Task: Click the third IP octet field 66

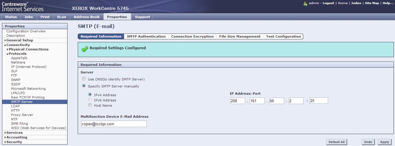Action: click(x=276, y=101)
